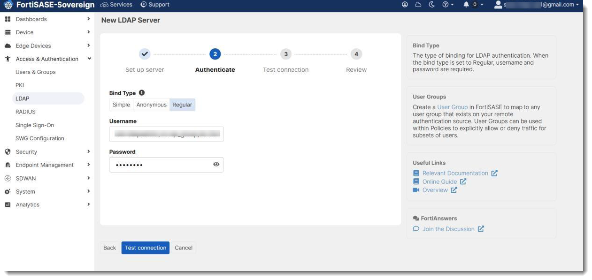Click Online Guide external link icon

tap(463, 182)
